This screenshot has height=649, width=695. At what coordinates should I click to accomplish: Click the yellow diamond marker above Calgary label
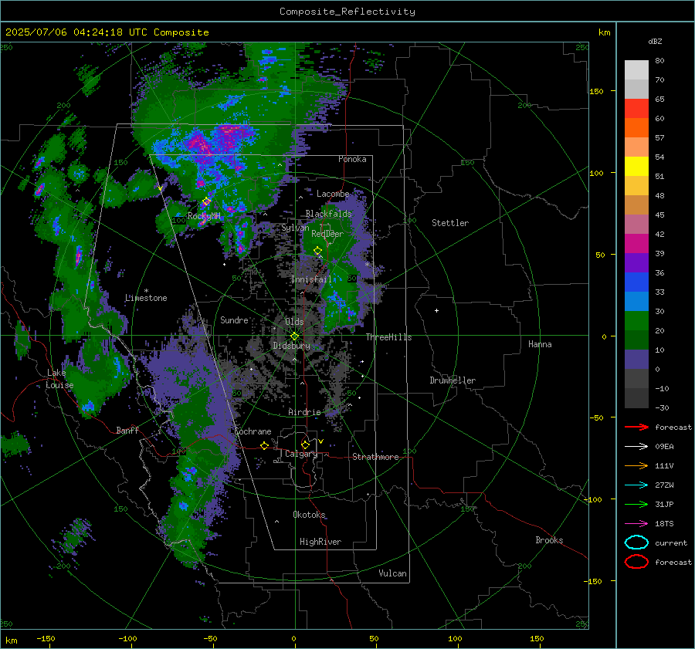[x=305, y=444]
